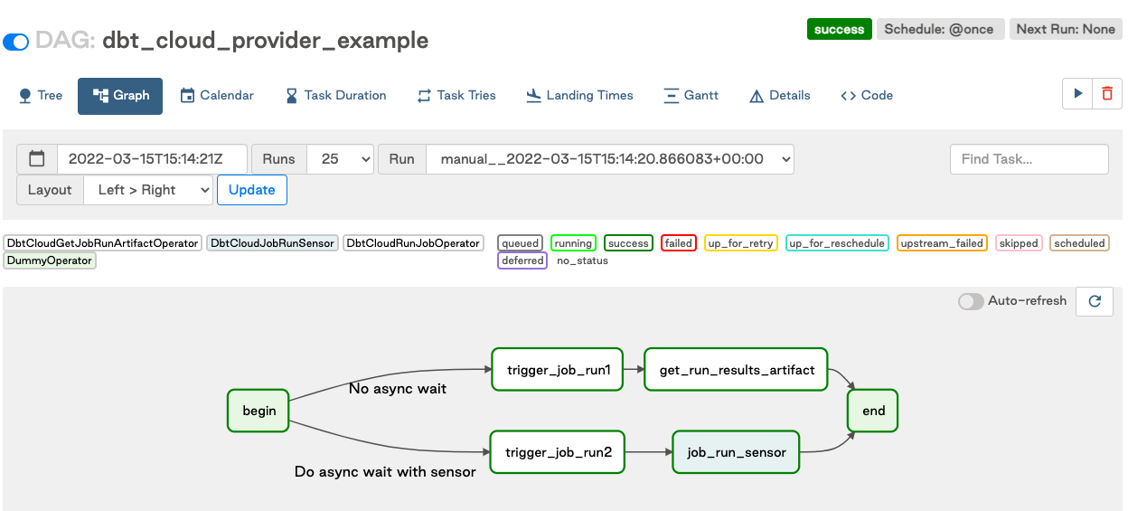Click the failed state legend swatch
1128x511 pixels.
[x=678, y=243]
